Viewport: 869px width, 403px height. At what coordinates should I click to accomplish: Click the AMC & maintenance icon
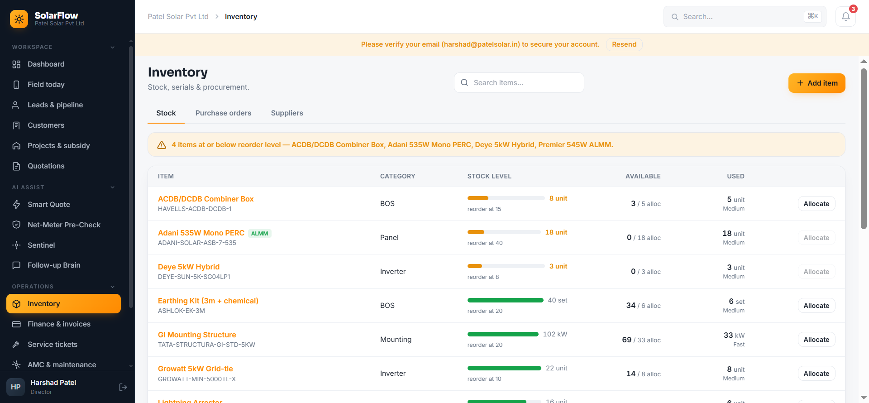pos(16,365)
